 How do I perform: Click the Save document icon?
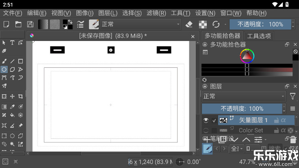30,24
